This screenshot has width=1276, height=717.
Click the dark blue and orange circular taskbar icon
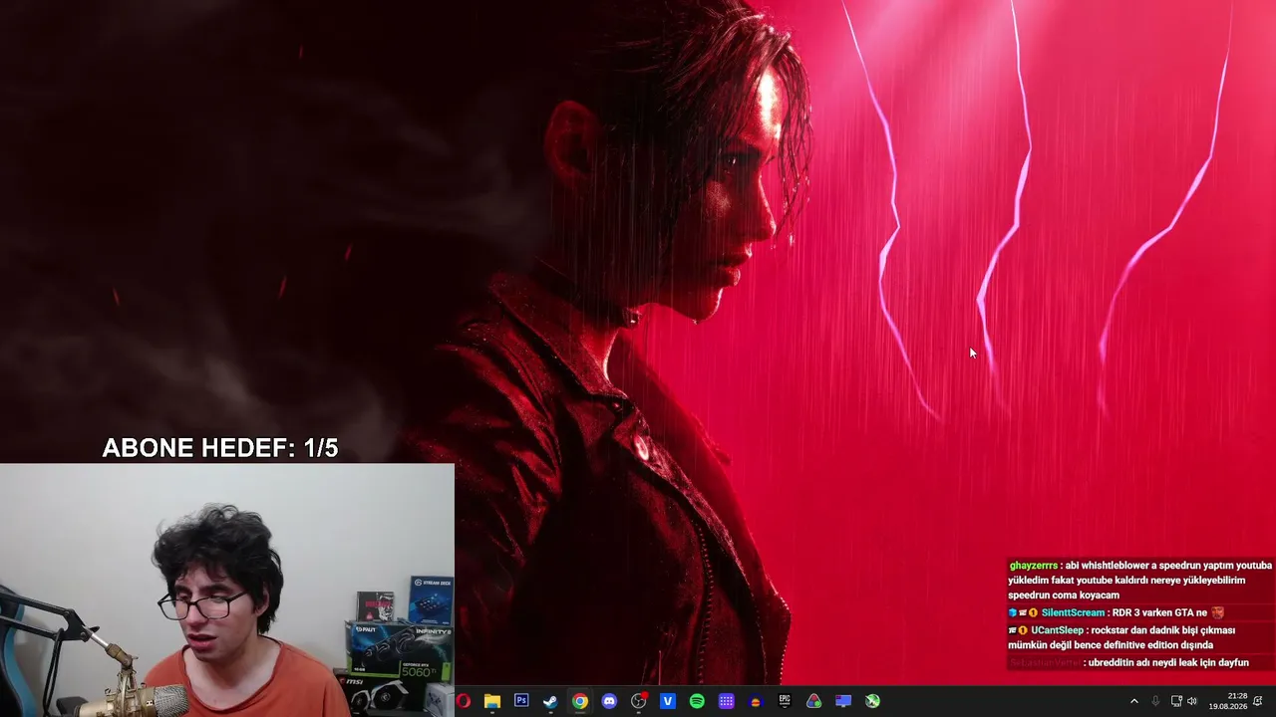coord(756,701)
